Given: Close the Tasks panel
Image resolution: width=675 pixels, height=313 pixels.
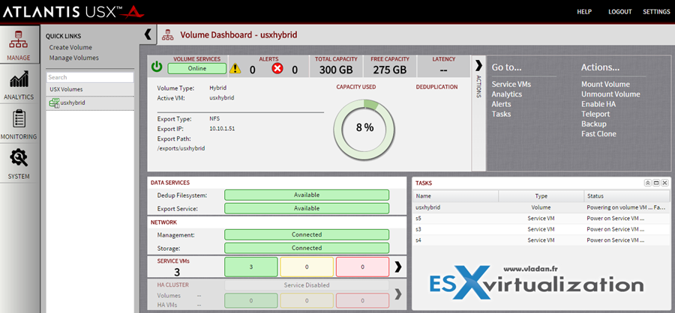Looking at the screenshot, I should click(x=664, y=183).
